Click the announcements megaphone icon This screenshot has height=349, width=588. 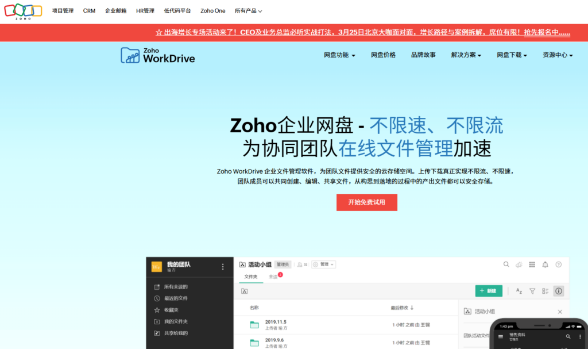519,264
